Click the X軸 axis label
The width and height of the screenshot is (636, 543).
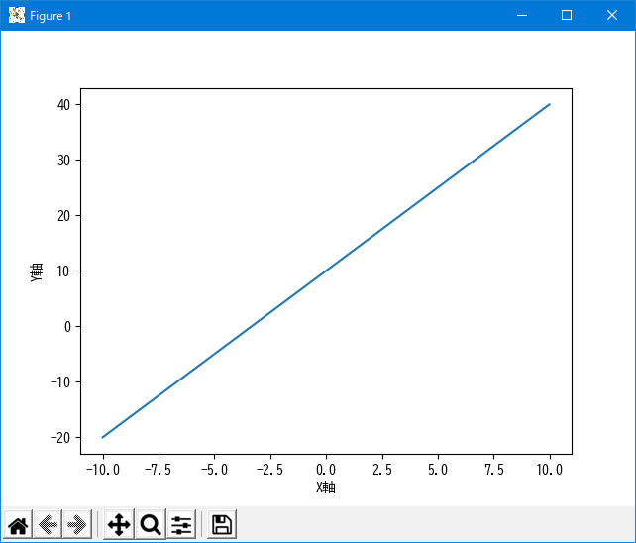click(x=326, y=487)
